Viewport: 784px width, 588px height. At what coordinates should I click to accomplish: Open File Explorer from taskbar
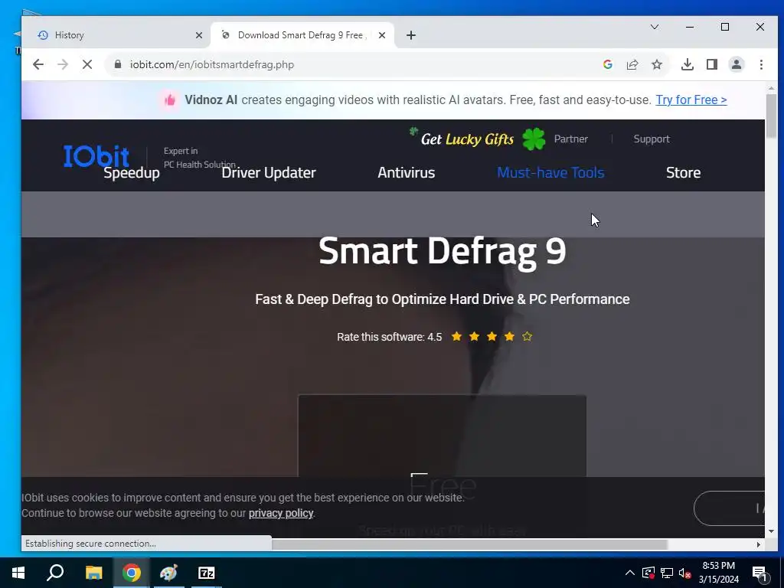93,573
